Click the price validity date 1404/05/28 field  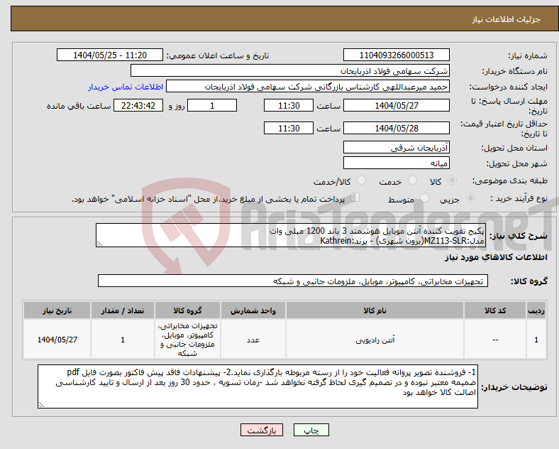tap(396, 128)
